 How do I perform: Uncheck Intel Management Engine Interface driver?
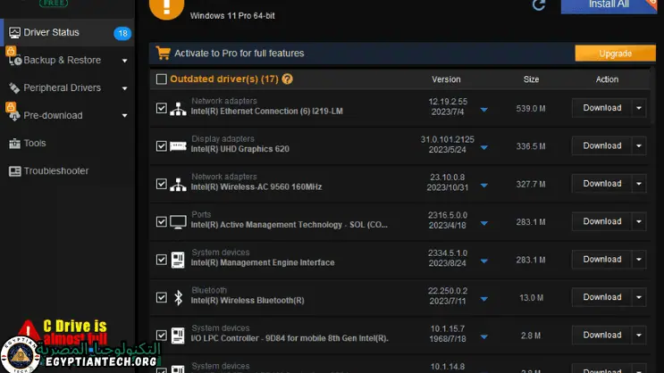point(162,260)
